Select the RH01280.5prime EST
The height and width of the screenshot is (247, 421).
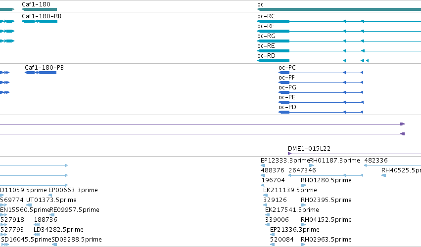pyautogui.click(x=326, y=180)
